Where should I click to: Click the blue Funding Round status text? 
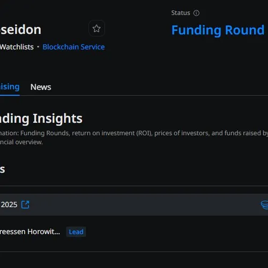pos(218,30)
